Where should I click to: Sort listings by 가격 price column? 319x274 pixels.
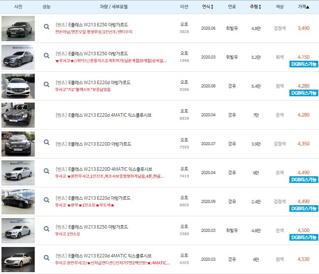click(x=303, y=7)
